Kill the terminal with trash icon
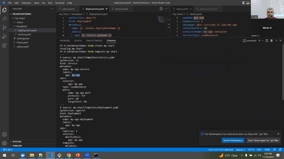 click(272, 41)
